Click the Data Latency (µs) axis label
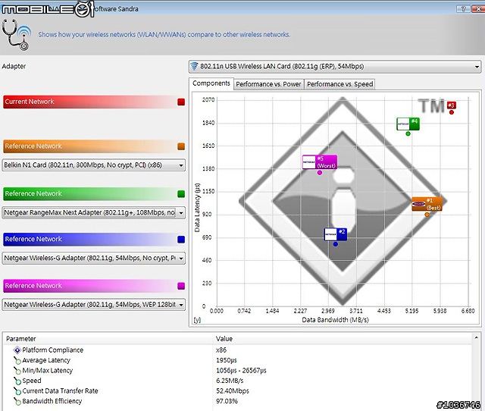The image size is (485, 411). pyautogui.click(x=197, y=207)
